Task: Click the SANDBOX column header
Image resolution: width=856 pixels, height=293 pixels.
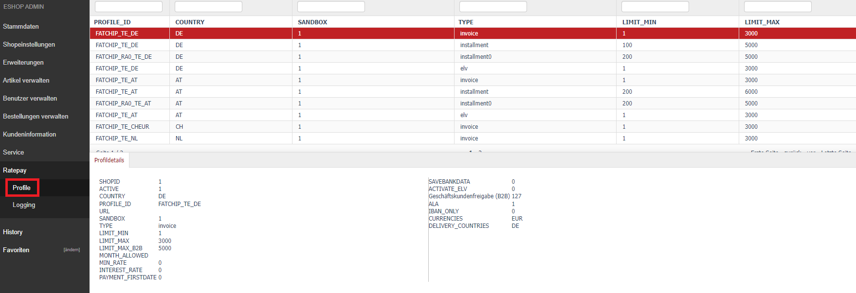Action: 312,22
